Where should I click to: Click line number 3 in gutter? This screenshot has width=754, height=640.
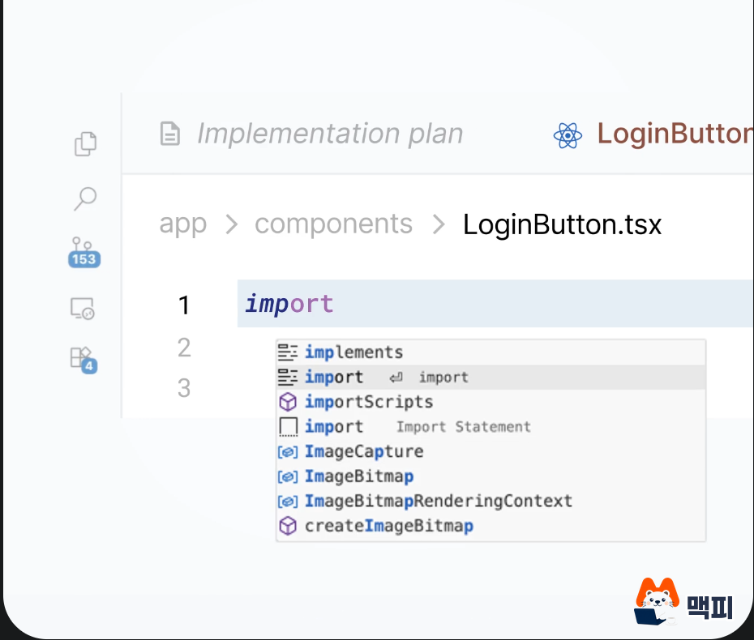[184, 388]
